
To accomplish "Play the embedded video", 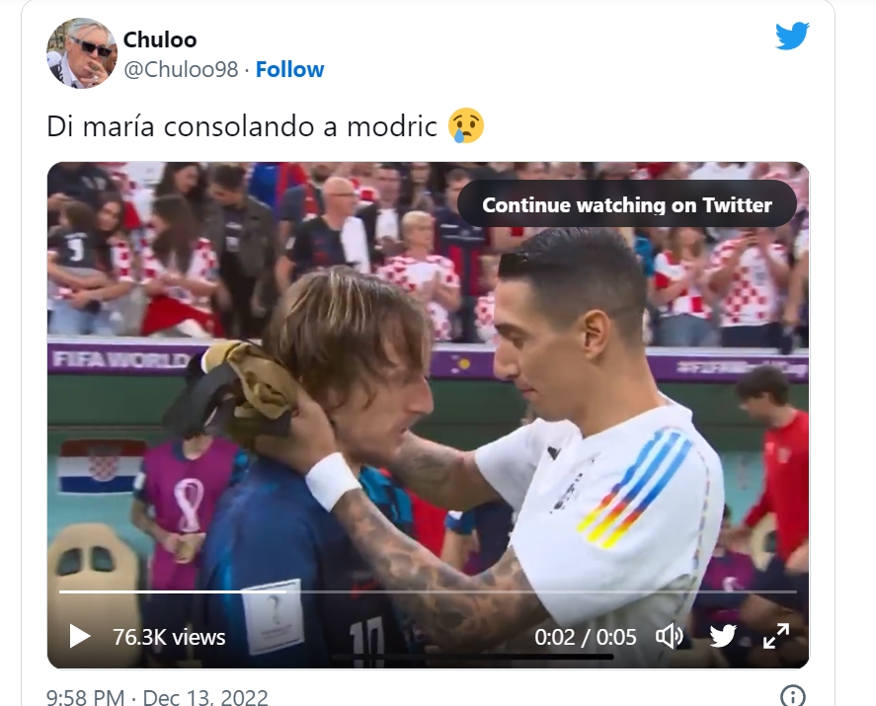I will (79, 636).
